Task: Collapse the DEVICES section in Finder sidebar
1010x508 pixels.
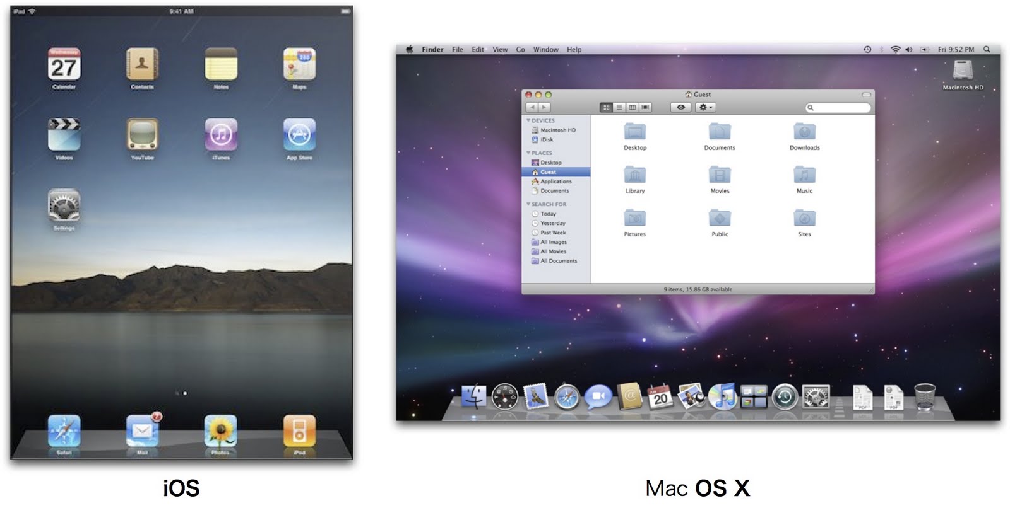Action: pyautogui.click(x=528, y=120)
